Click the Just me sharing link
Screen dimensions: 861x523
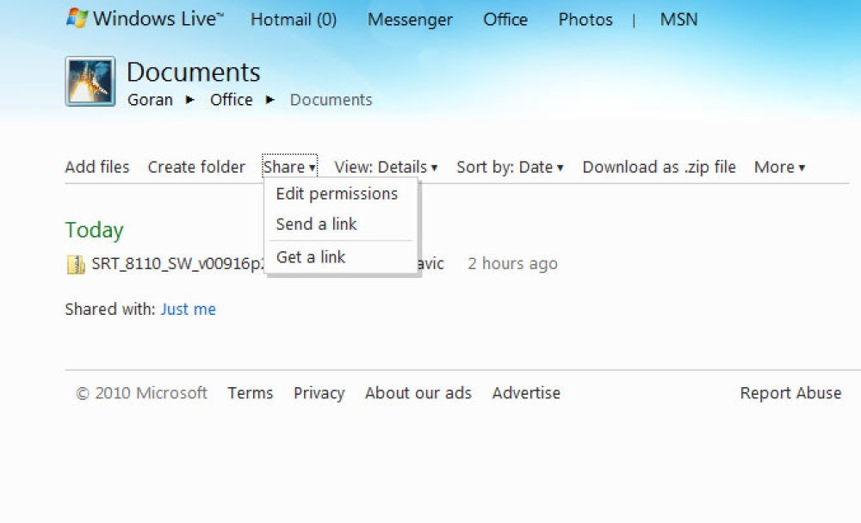[x=188, y=310]
